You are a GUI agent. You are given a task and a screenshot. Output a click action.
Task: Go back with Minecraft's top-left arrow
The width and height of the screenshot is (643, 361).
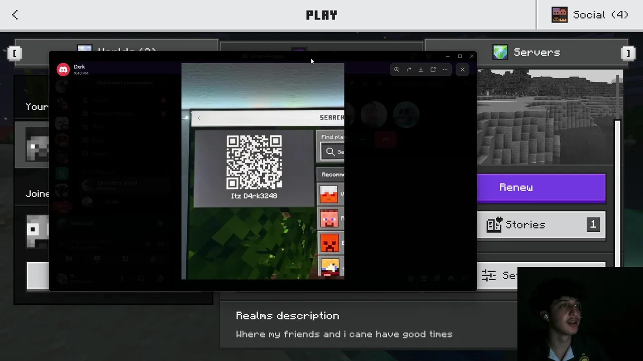15,15
